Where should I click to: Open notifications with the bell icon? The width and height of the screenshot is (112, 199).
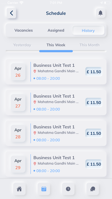click(x=101, y=13)
